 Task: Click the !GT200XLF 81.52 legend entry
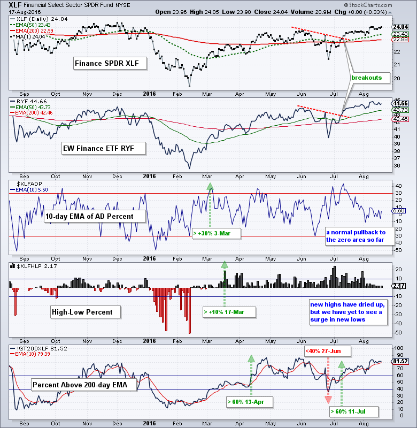(38, 349)
